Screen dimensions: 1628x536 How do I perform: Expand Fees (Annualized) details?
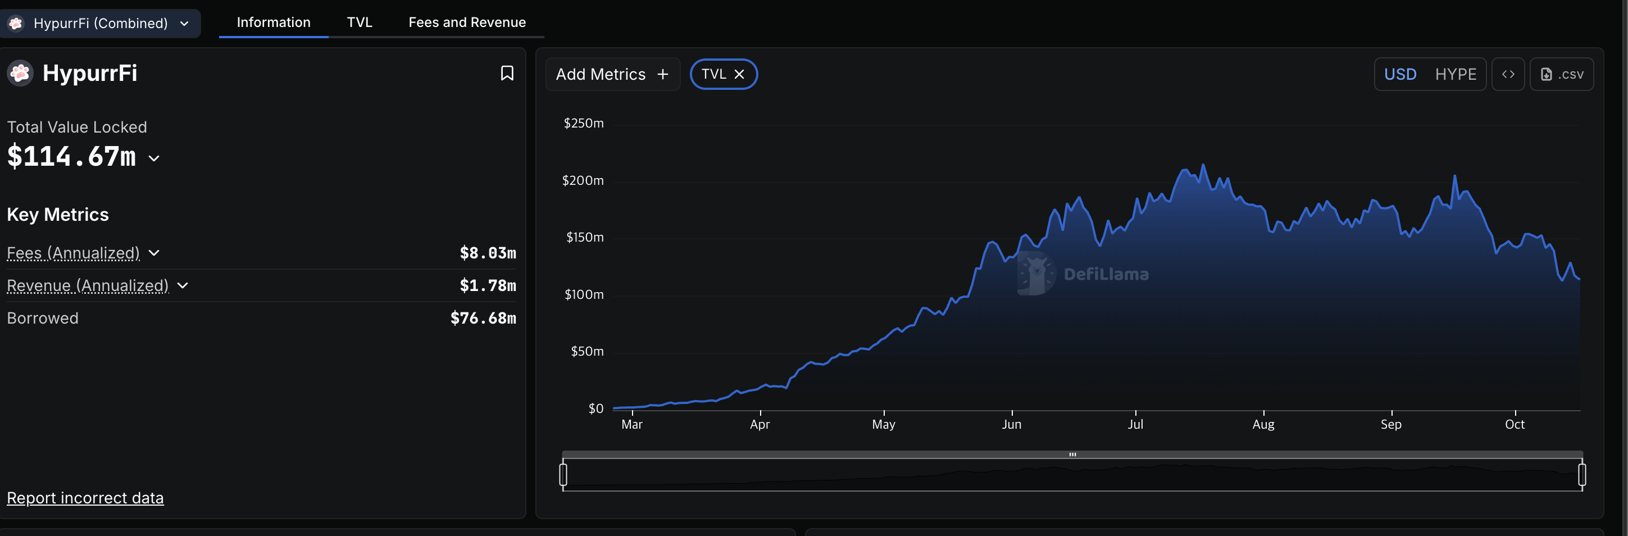point(154,253)
